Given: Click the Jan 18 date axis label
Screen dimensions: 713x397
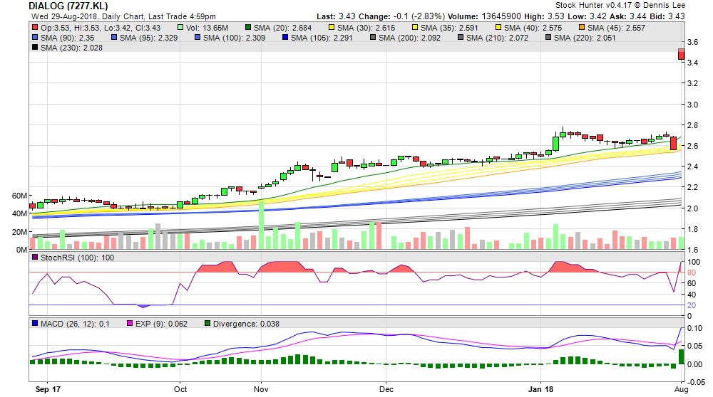Looking at the screenshot, I should [x=541, y=389].
